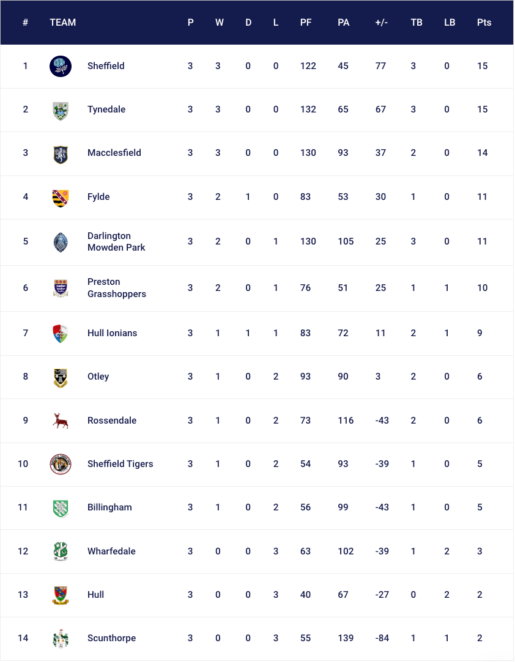Click the Tynedale team badge
The height and width of the screenshot is (662, 515).
tap(61, 110)
